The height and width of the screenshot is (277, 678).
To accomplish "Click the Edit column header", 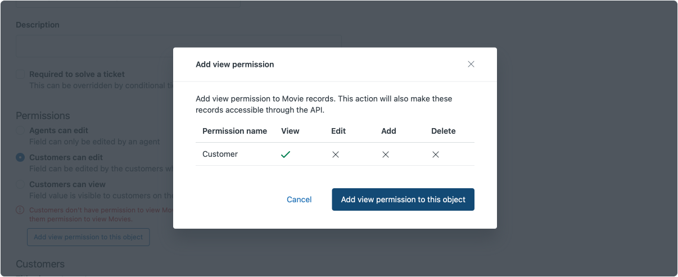I will tap(338, 131).
